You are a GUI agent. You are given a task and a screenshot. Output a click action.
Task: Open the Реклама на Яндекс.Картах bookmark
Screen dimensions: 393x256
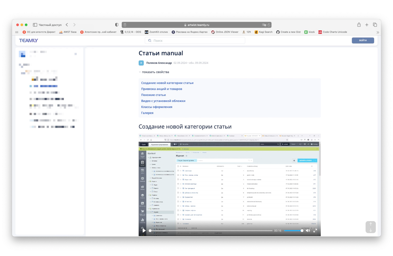tap(190, 32)
